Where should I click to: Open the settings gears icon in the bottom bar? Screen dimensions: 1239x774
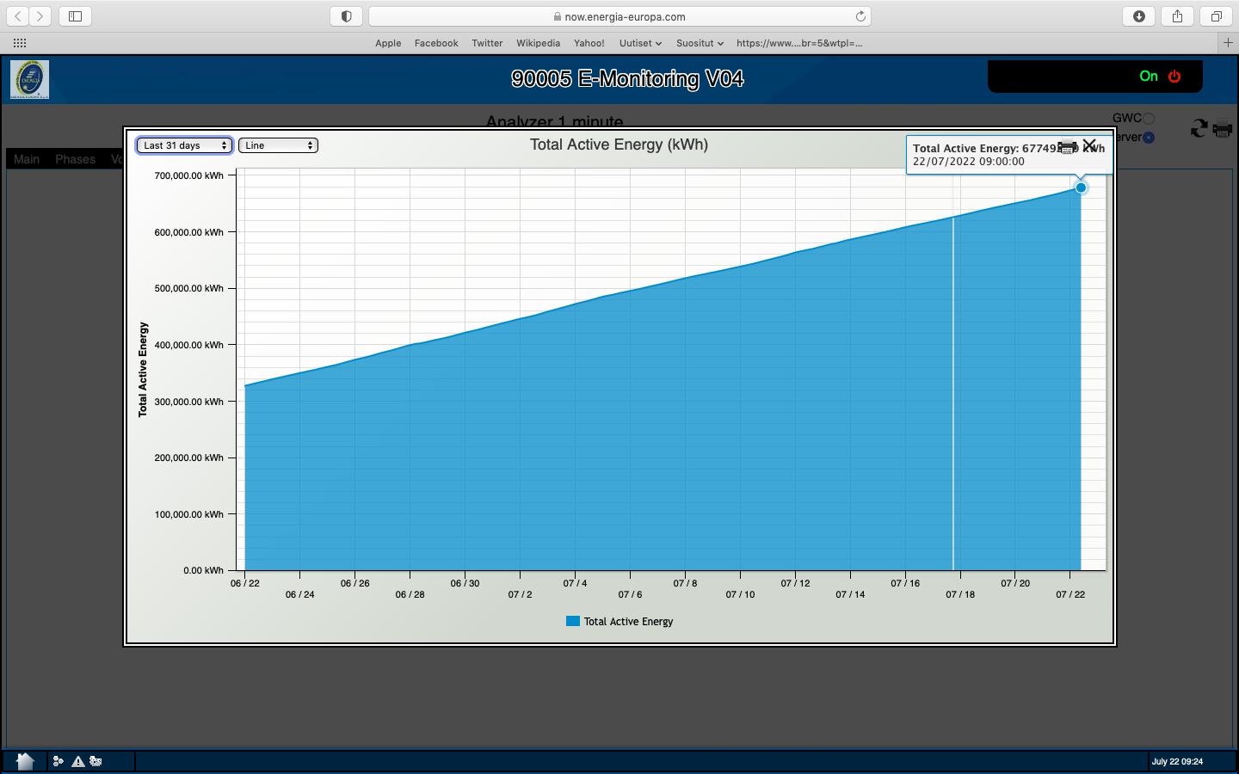(96, 761)
